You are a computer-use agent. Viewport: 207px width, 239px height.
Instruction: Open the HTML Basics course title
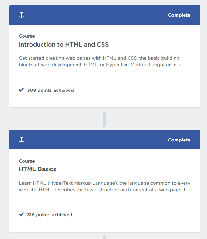point(37,169)
